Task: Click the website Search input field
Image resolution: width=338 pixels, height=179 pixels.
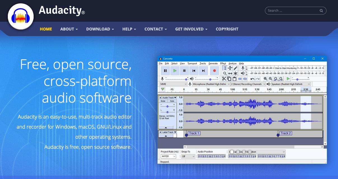Action: tap(293, 11)
